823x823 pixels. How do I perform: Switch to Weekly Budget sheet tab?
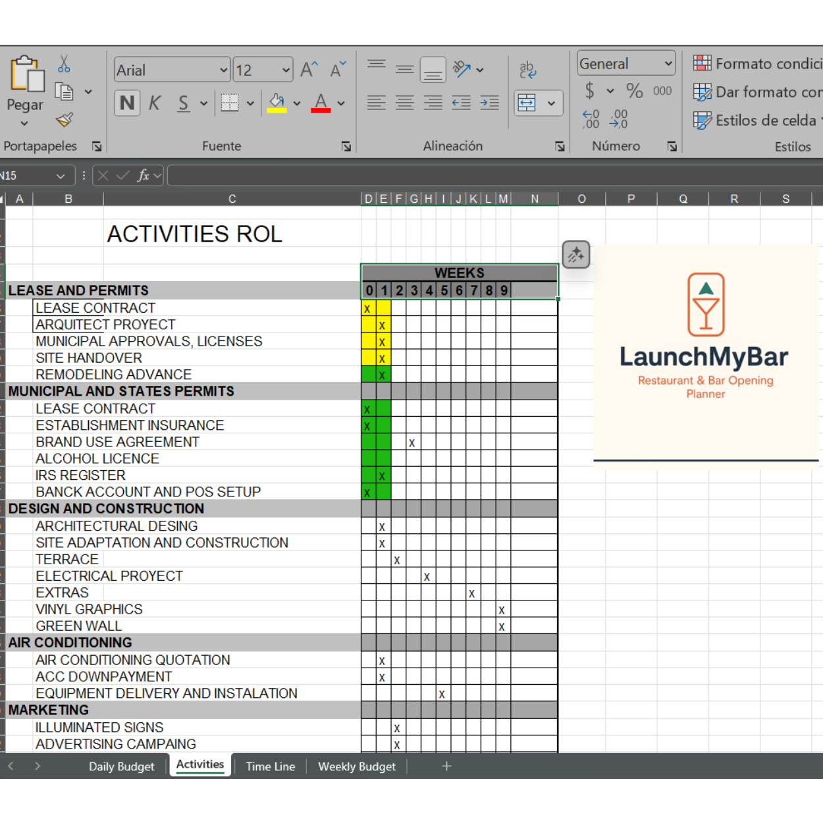click(357, 766)
